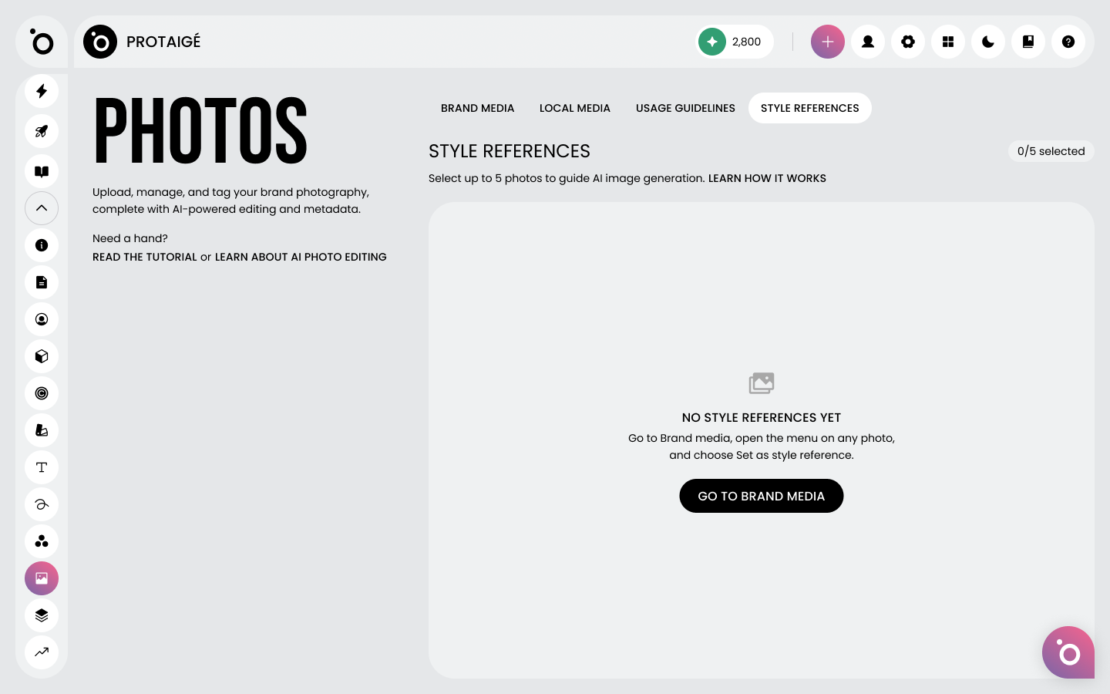Open the info circle sidebar icon
The width and height of the screenshot is (1110, 694).
pyautogui.click(x=42, y=245)
